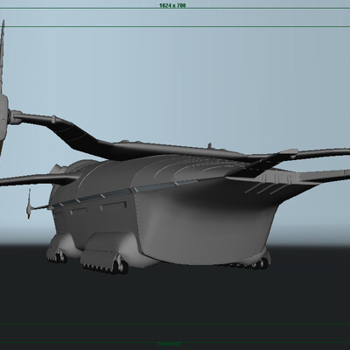The width and height of the screenshot is (350, 350).
Task: Click the upper curved wing arm
Action: (87, 137)
